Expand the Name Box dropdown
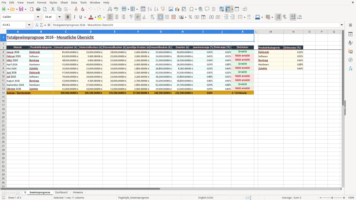Image resolution: width=356 pixels, height=200 pixels. pyautogui.click(x=29, y=25)
